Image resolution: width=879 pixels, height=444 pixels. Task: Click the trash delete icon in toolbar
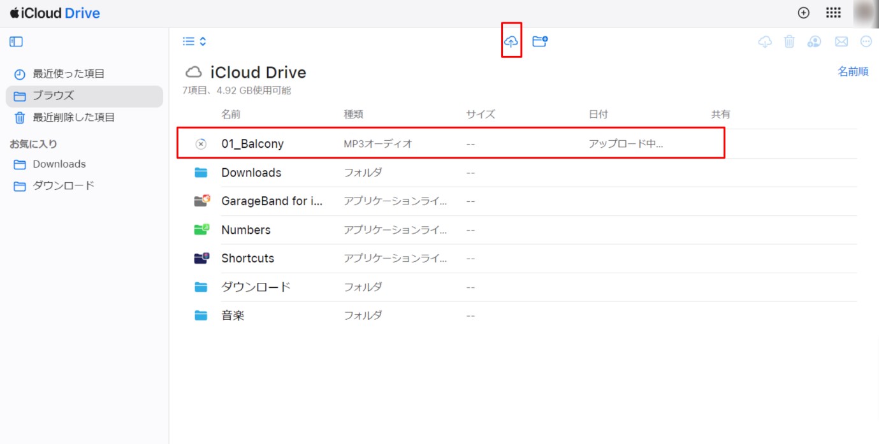(x=789, y=41)
